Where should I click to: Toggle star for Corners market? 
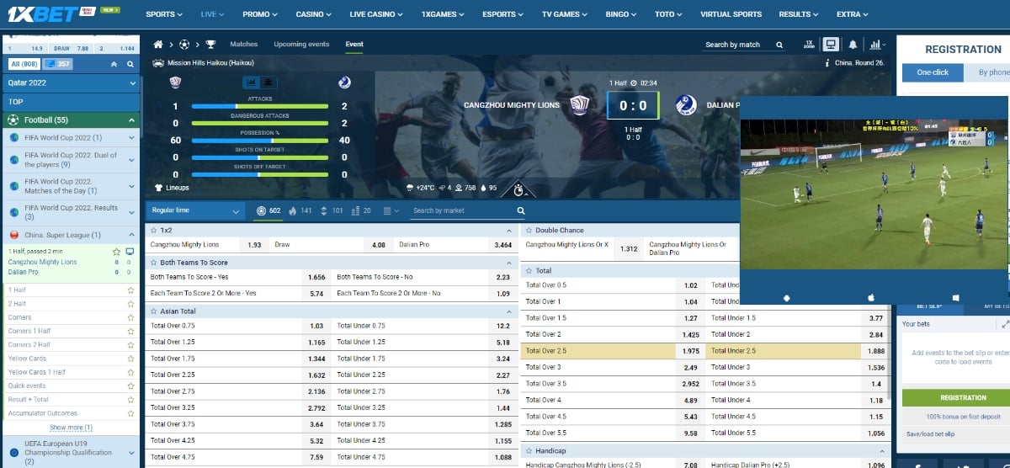pos(130,317)
